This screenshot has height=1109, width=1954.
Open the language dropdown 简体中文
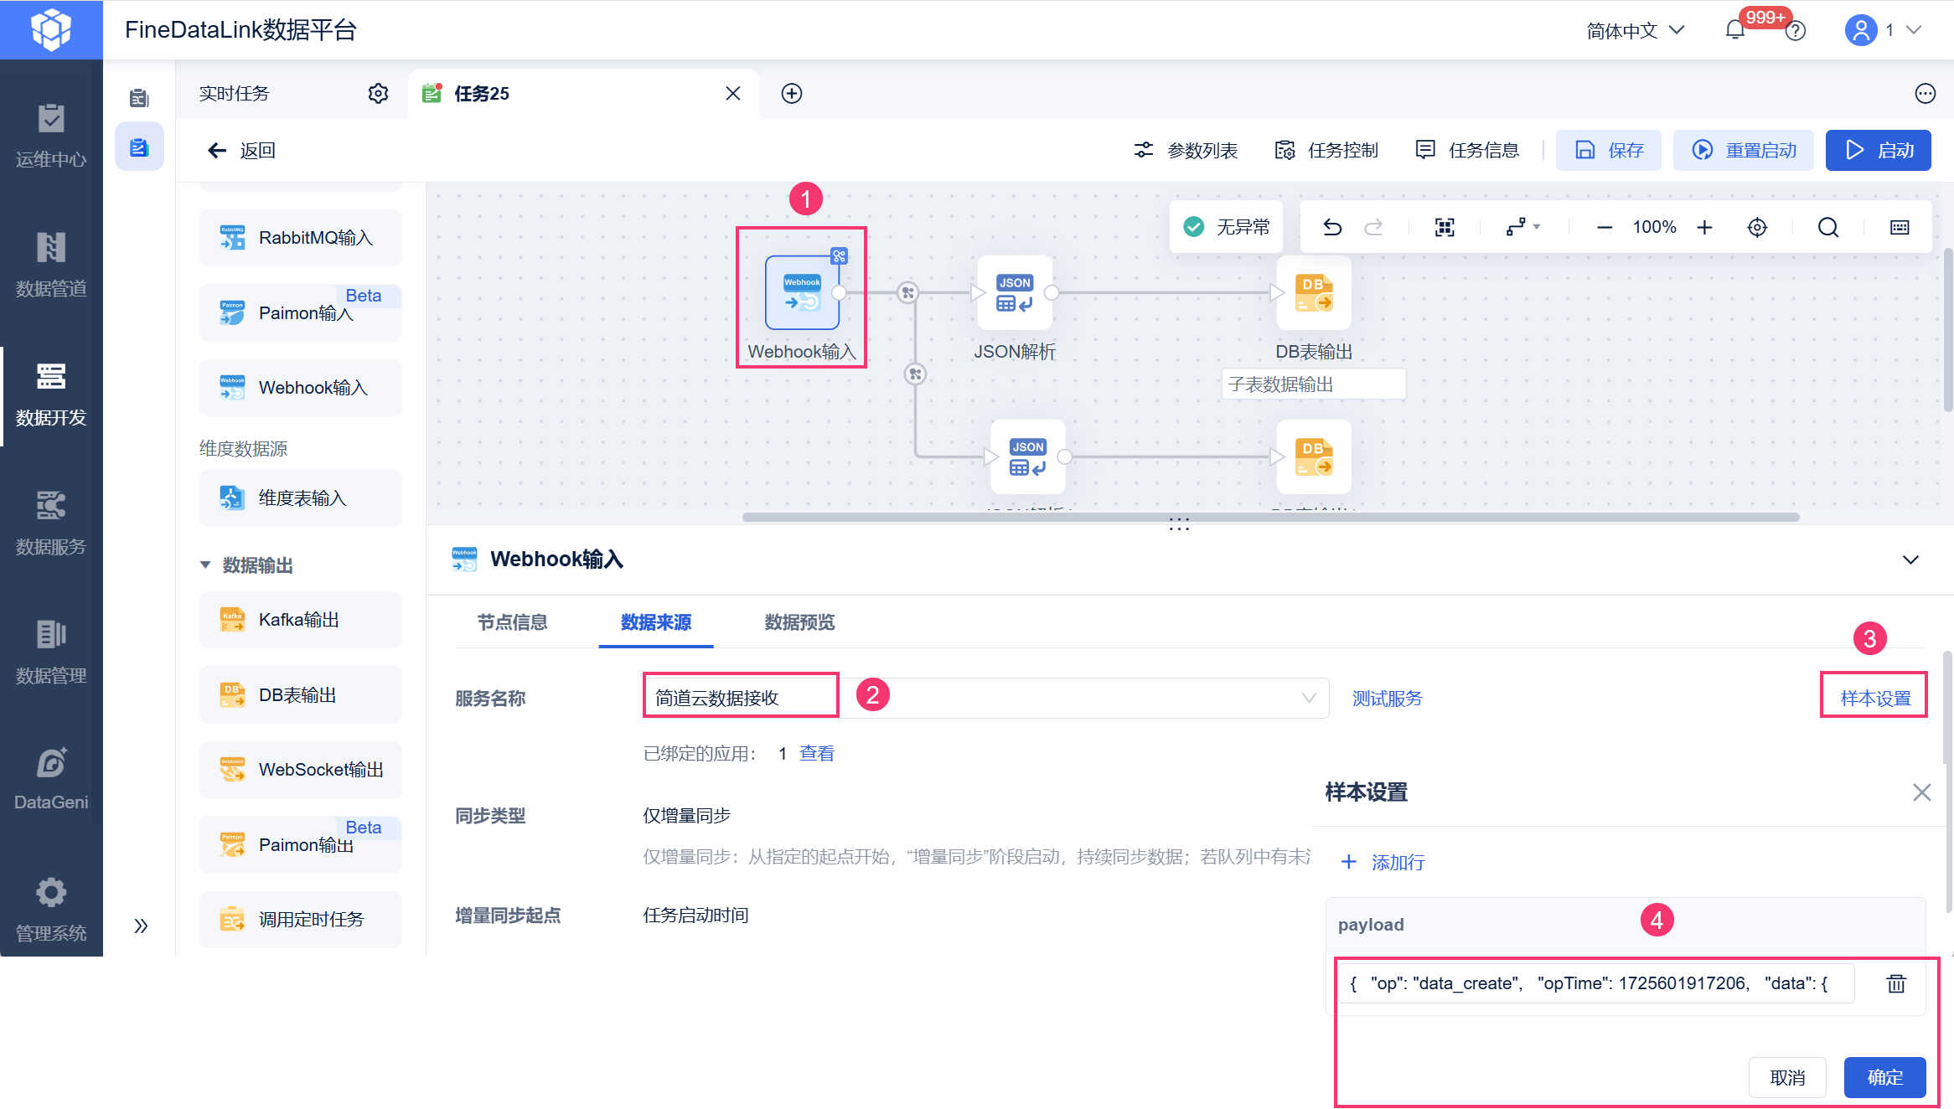(x=1635, y=31)
